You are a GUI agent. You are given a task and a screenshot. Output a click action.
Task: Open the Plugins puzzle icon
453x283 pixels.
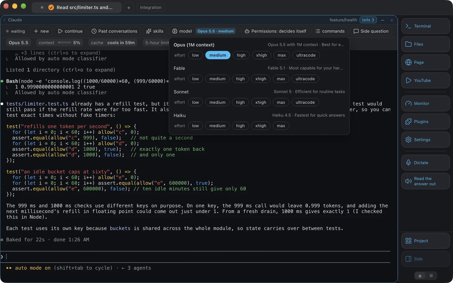pos(408,122)
